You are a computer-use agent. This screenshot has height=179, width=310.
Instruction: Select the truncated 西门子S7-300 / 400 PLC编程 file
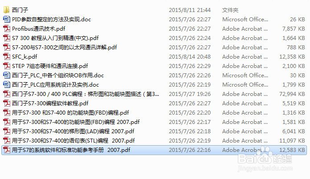click(86, 94)
